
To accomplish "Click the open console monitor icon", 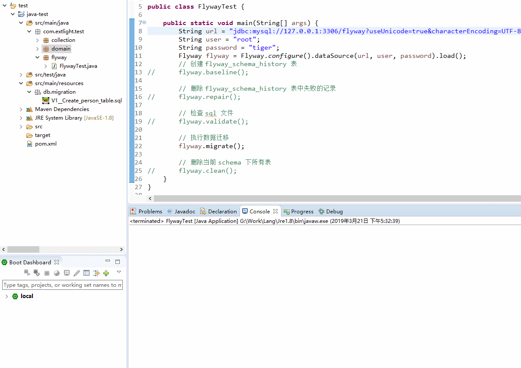I will (x=67, y=273).
